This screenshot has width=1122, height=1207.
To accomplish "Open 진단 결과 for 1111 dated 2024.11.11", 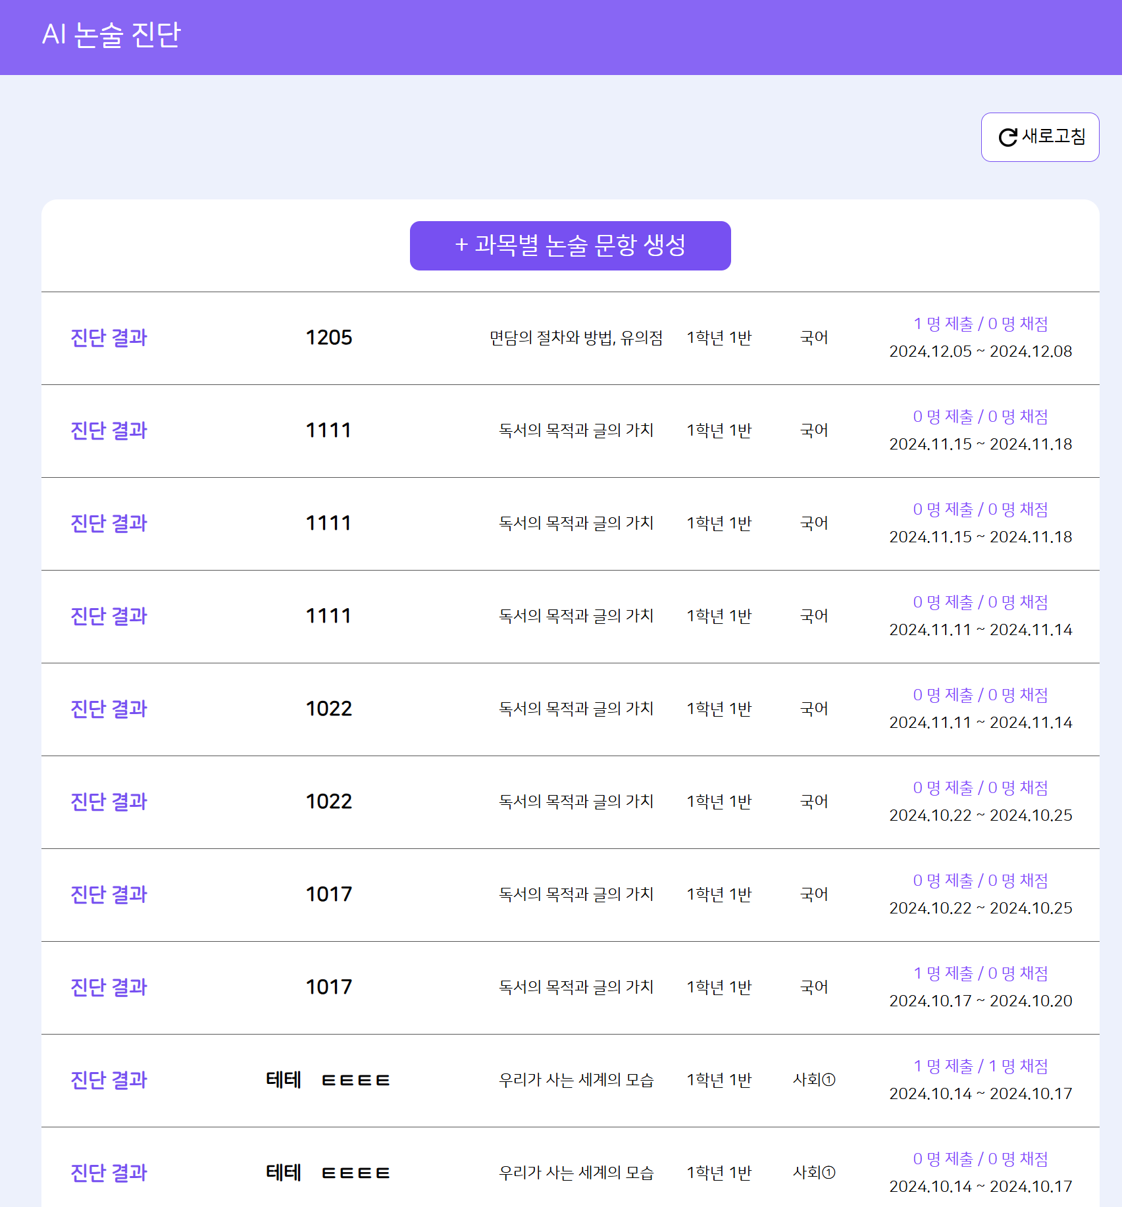I will point(109,616).
